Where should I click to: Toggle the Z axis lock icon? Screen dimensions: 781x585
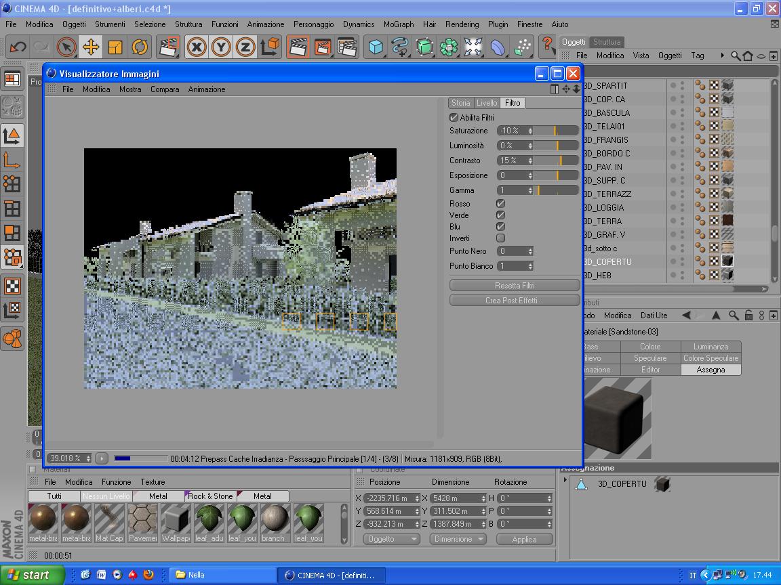pyautogui.click(x=245, y=47)
